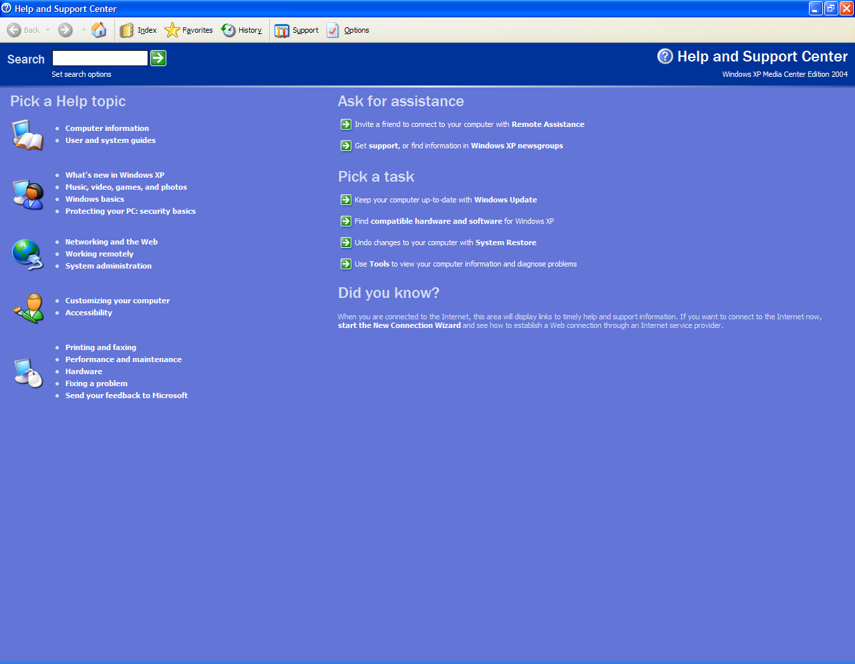The height and width of the screenshot is (664, 855).
Task: Open the Fixing a problem topic
Action: (96, 383)
